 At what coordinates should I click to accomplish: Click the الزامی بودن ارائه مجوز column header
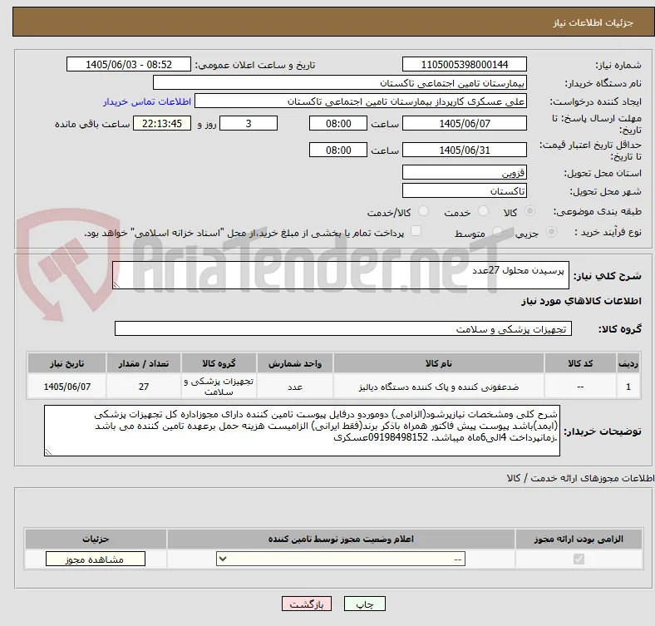579,539
